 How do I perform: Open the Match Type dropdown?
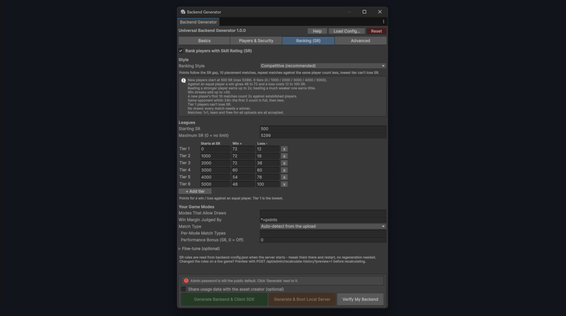click(323, 227)
